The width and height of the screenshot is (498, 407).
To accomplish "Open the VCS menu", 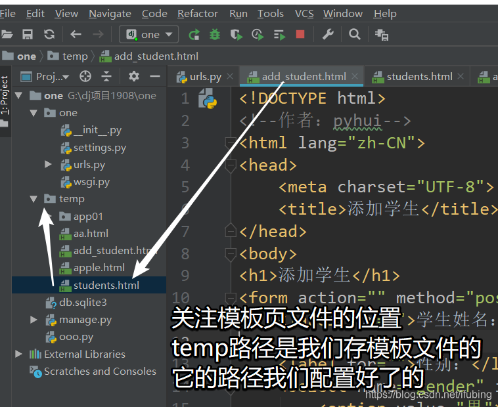I will click(x=304, y=14).
